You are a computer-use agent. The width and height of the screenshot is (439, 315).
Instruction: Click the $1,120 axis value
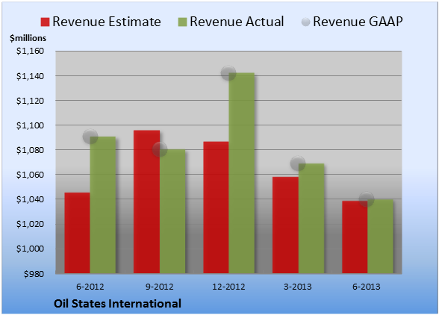coord(30,101)
